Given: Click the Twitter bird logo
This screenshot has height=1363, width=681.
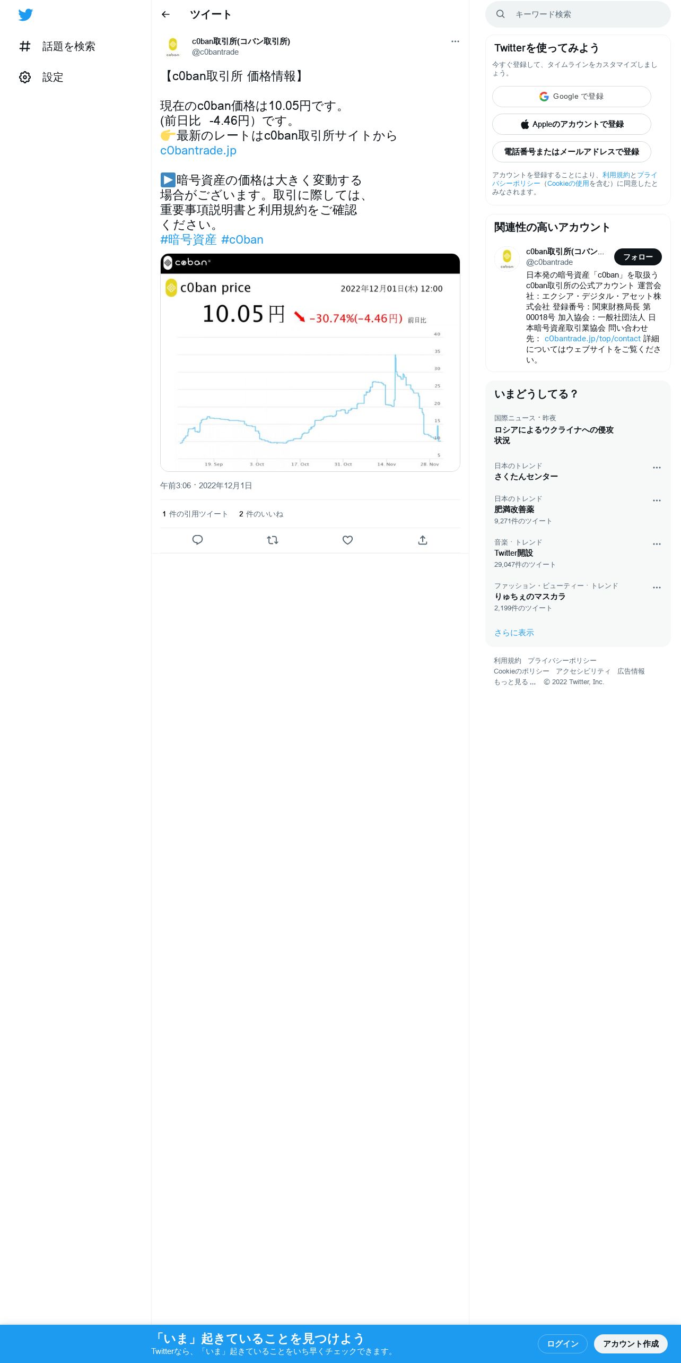Looking at the screenshot, I should click(x=25, y=15).
